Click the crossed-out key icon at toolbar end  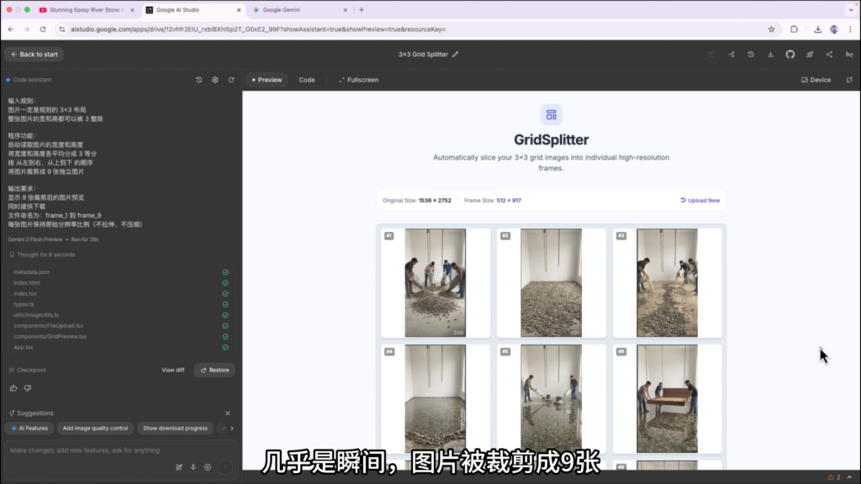coord(849,55)
